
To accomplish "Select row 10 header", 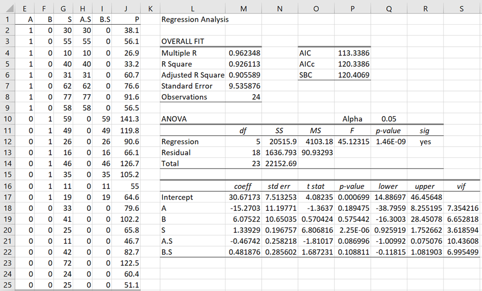I will point(7,119).
